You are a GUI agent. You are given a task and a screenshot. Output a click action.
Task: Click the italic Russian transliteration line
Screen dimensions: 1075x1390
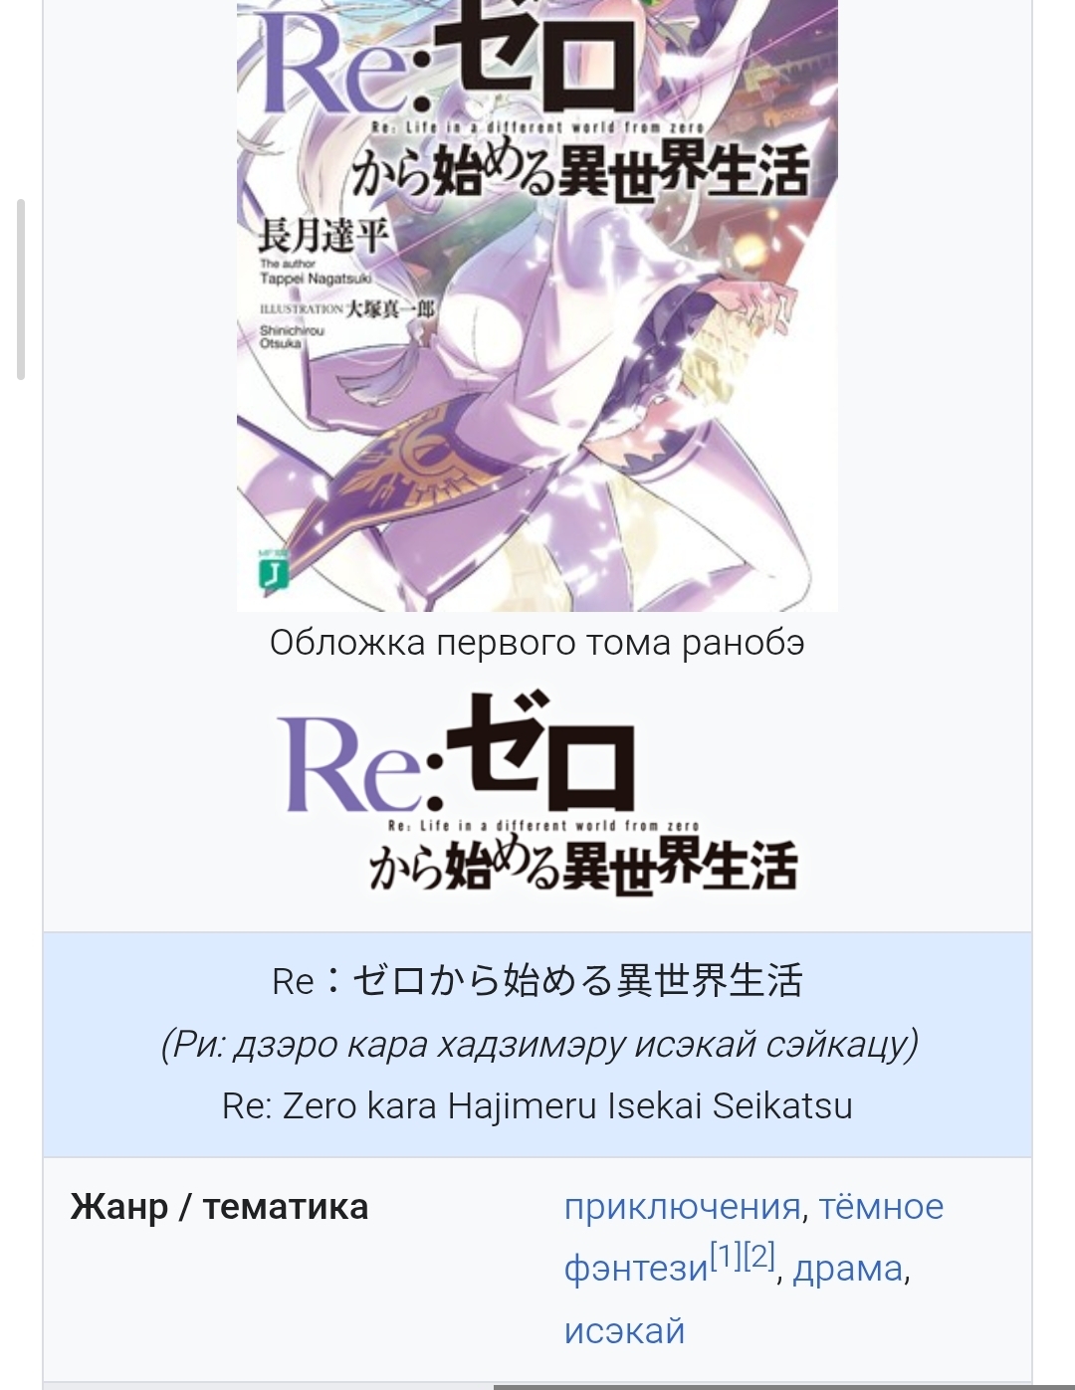537,1044
